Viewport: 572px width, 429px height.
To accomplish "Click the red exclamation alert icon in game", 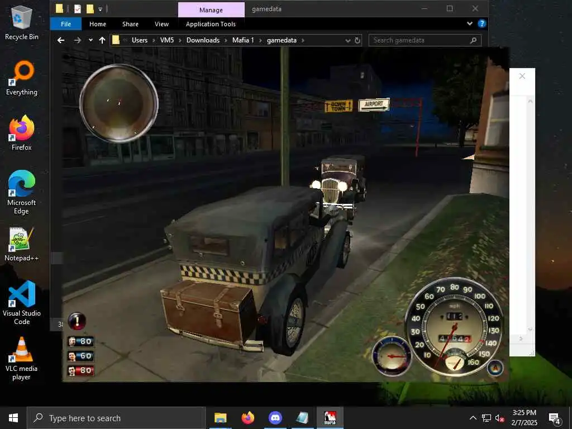I will 77,321.
